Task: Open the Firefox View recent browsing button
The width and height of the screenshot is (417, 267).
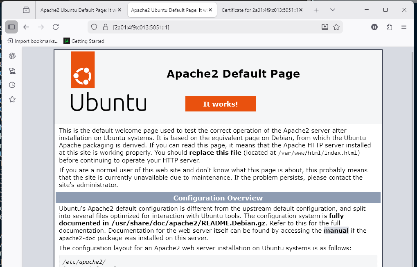Action: pyautogui.click(x=26, y=10)
